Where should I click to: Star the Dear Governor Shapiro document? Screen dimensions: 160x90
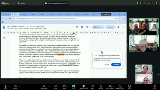(x=28, y=26)
